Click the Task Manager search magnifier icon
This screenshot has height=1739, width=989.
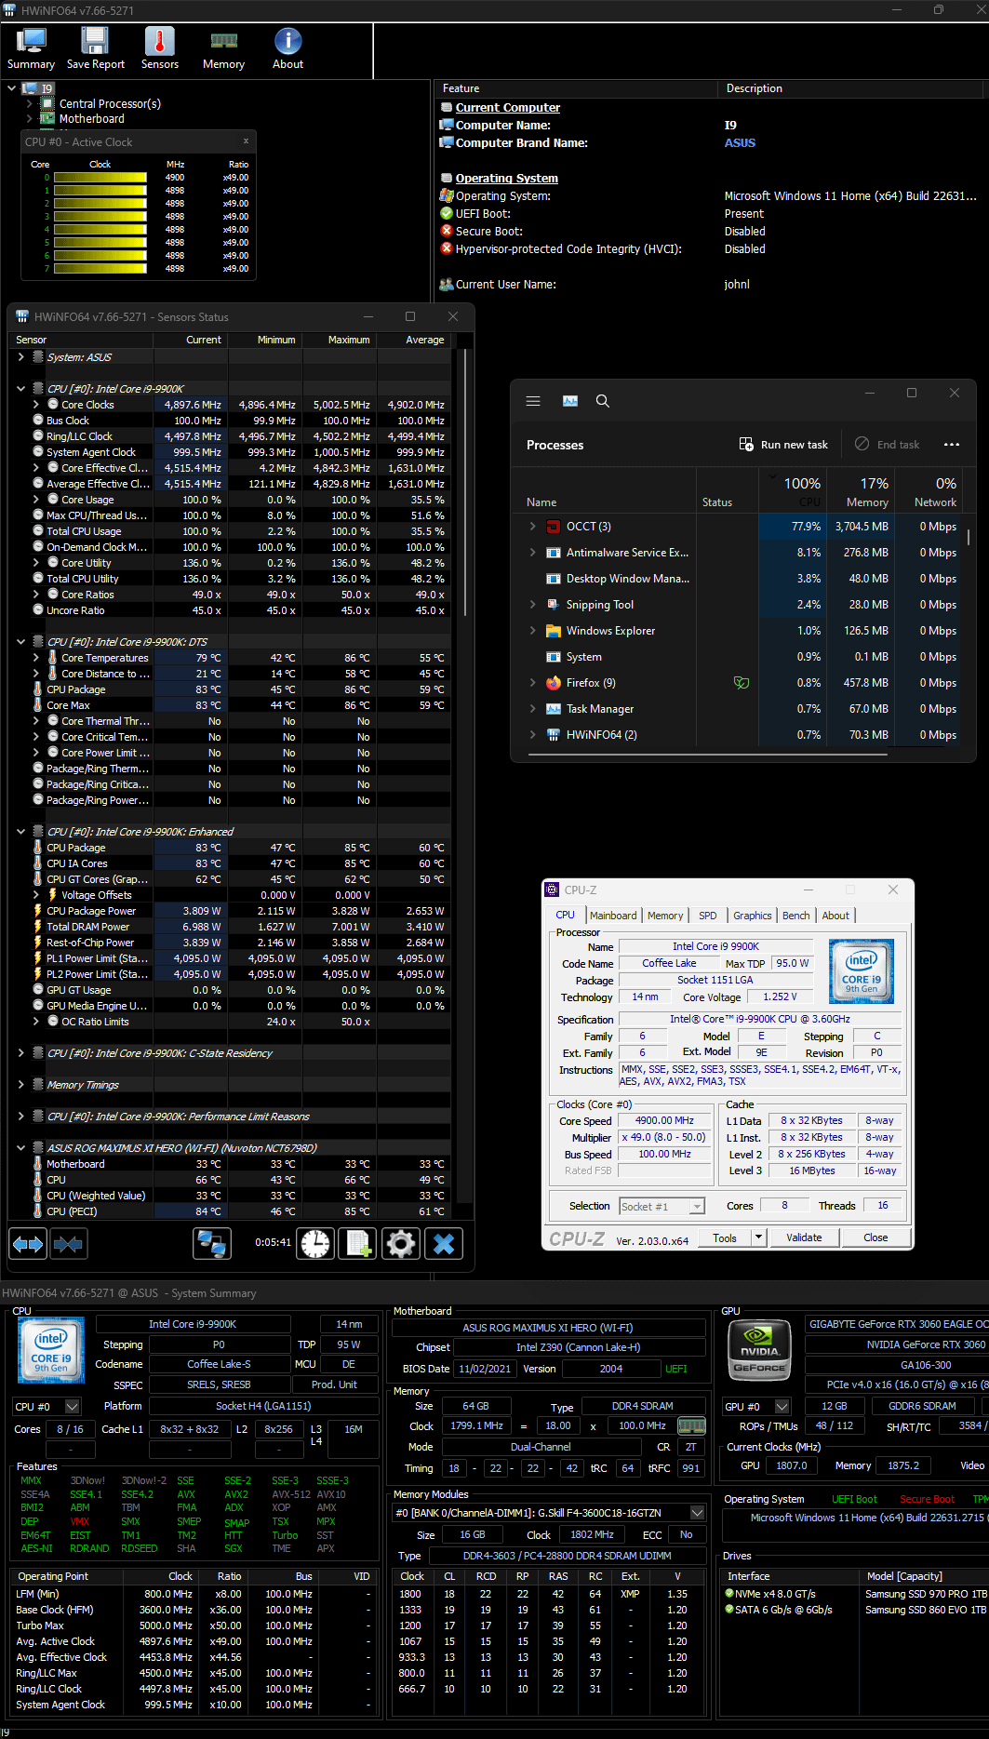[603, 401]
